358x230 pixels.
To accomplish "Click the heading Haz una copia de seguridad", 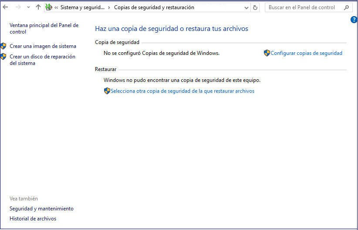I will [172, 29].
